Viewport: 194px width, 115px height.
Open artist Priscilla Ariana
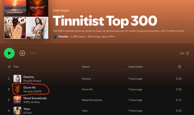[x=32, y=81]
